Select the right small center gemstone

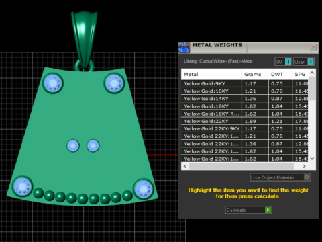pyautogui.click(x=93, y=146)
